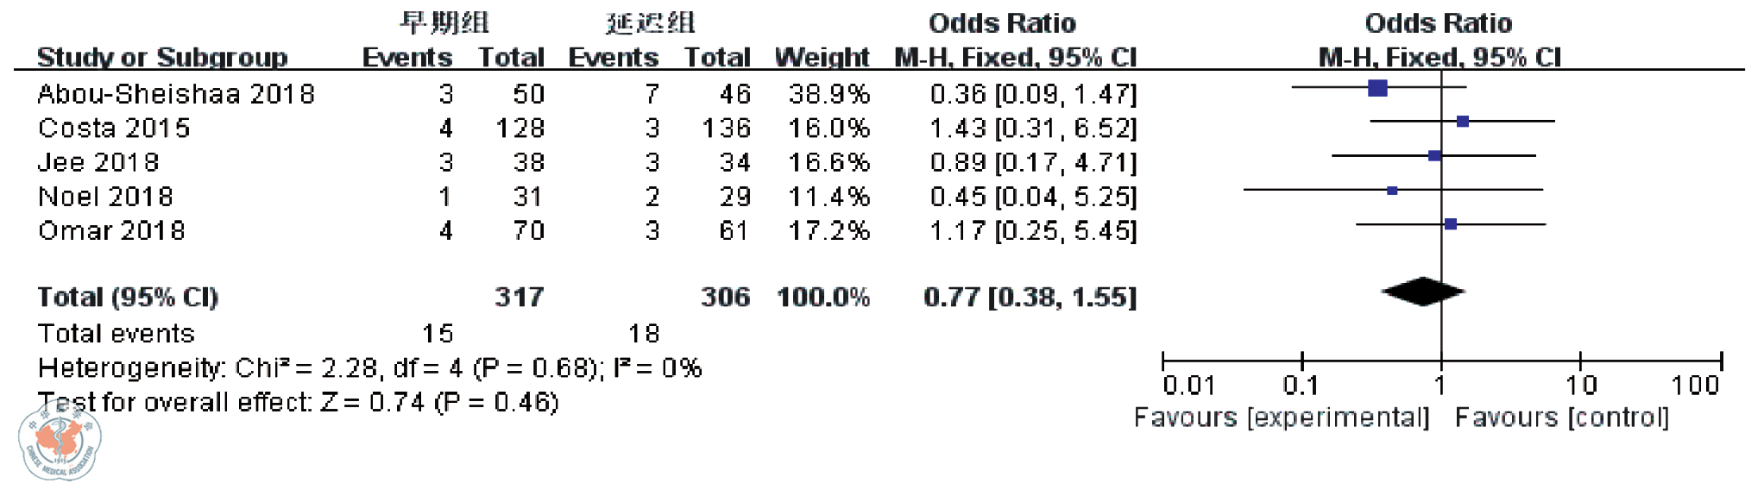The width and height of the screenshot is (1764, 496).
Task: Click the black diamond pooled effect marker
Action: (1422, 292)
